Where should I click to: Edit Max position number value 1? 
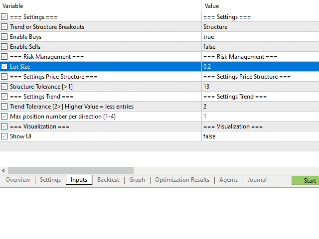(260, 116)
